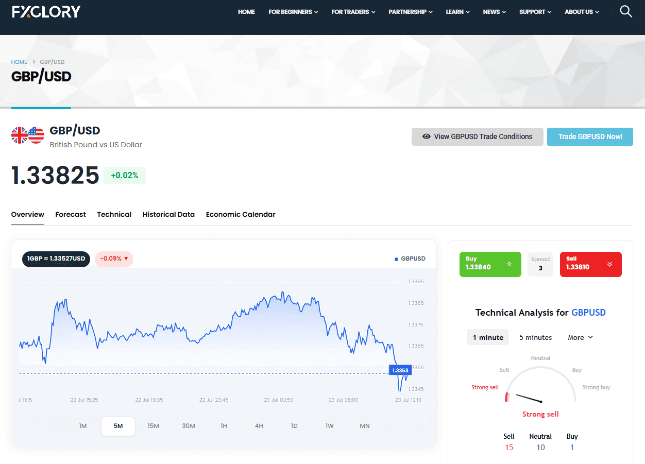645x464 pixels.
Task: Switch to the Forecast tab
Action: [71, 214]
